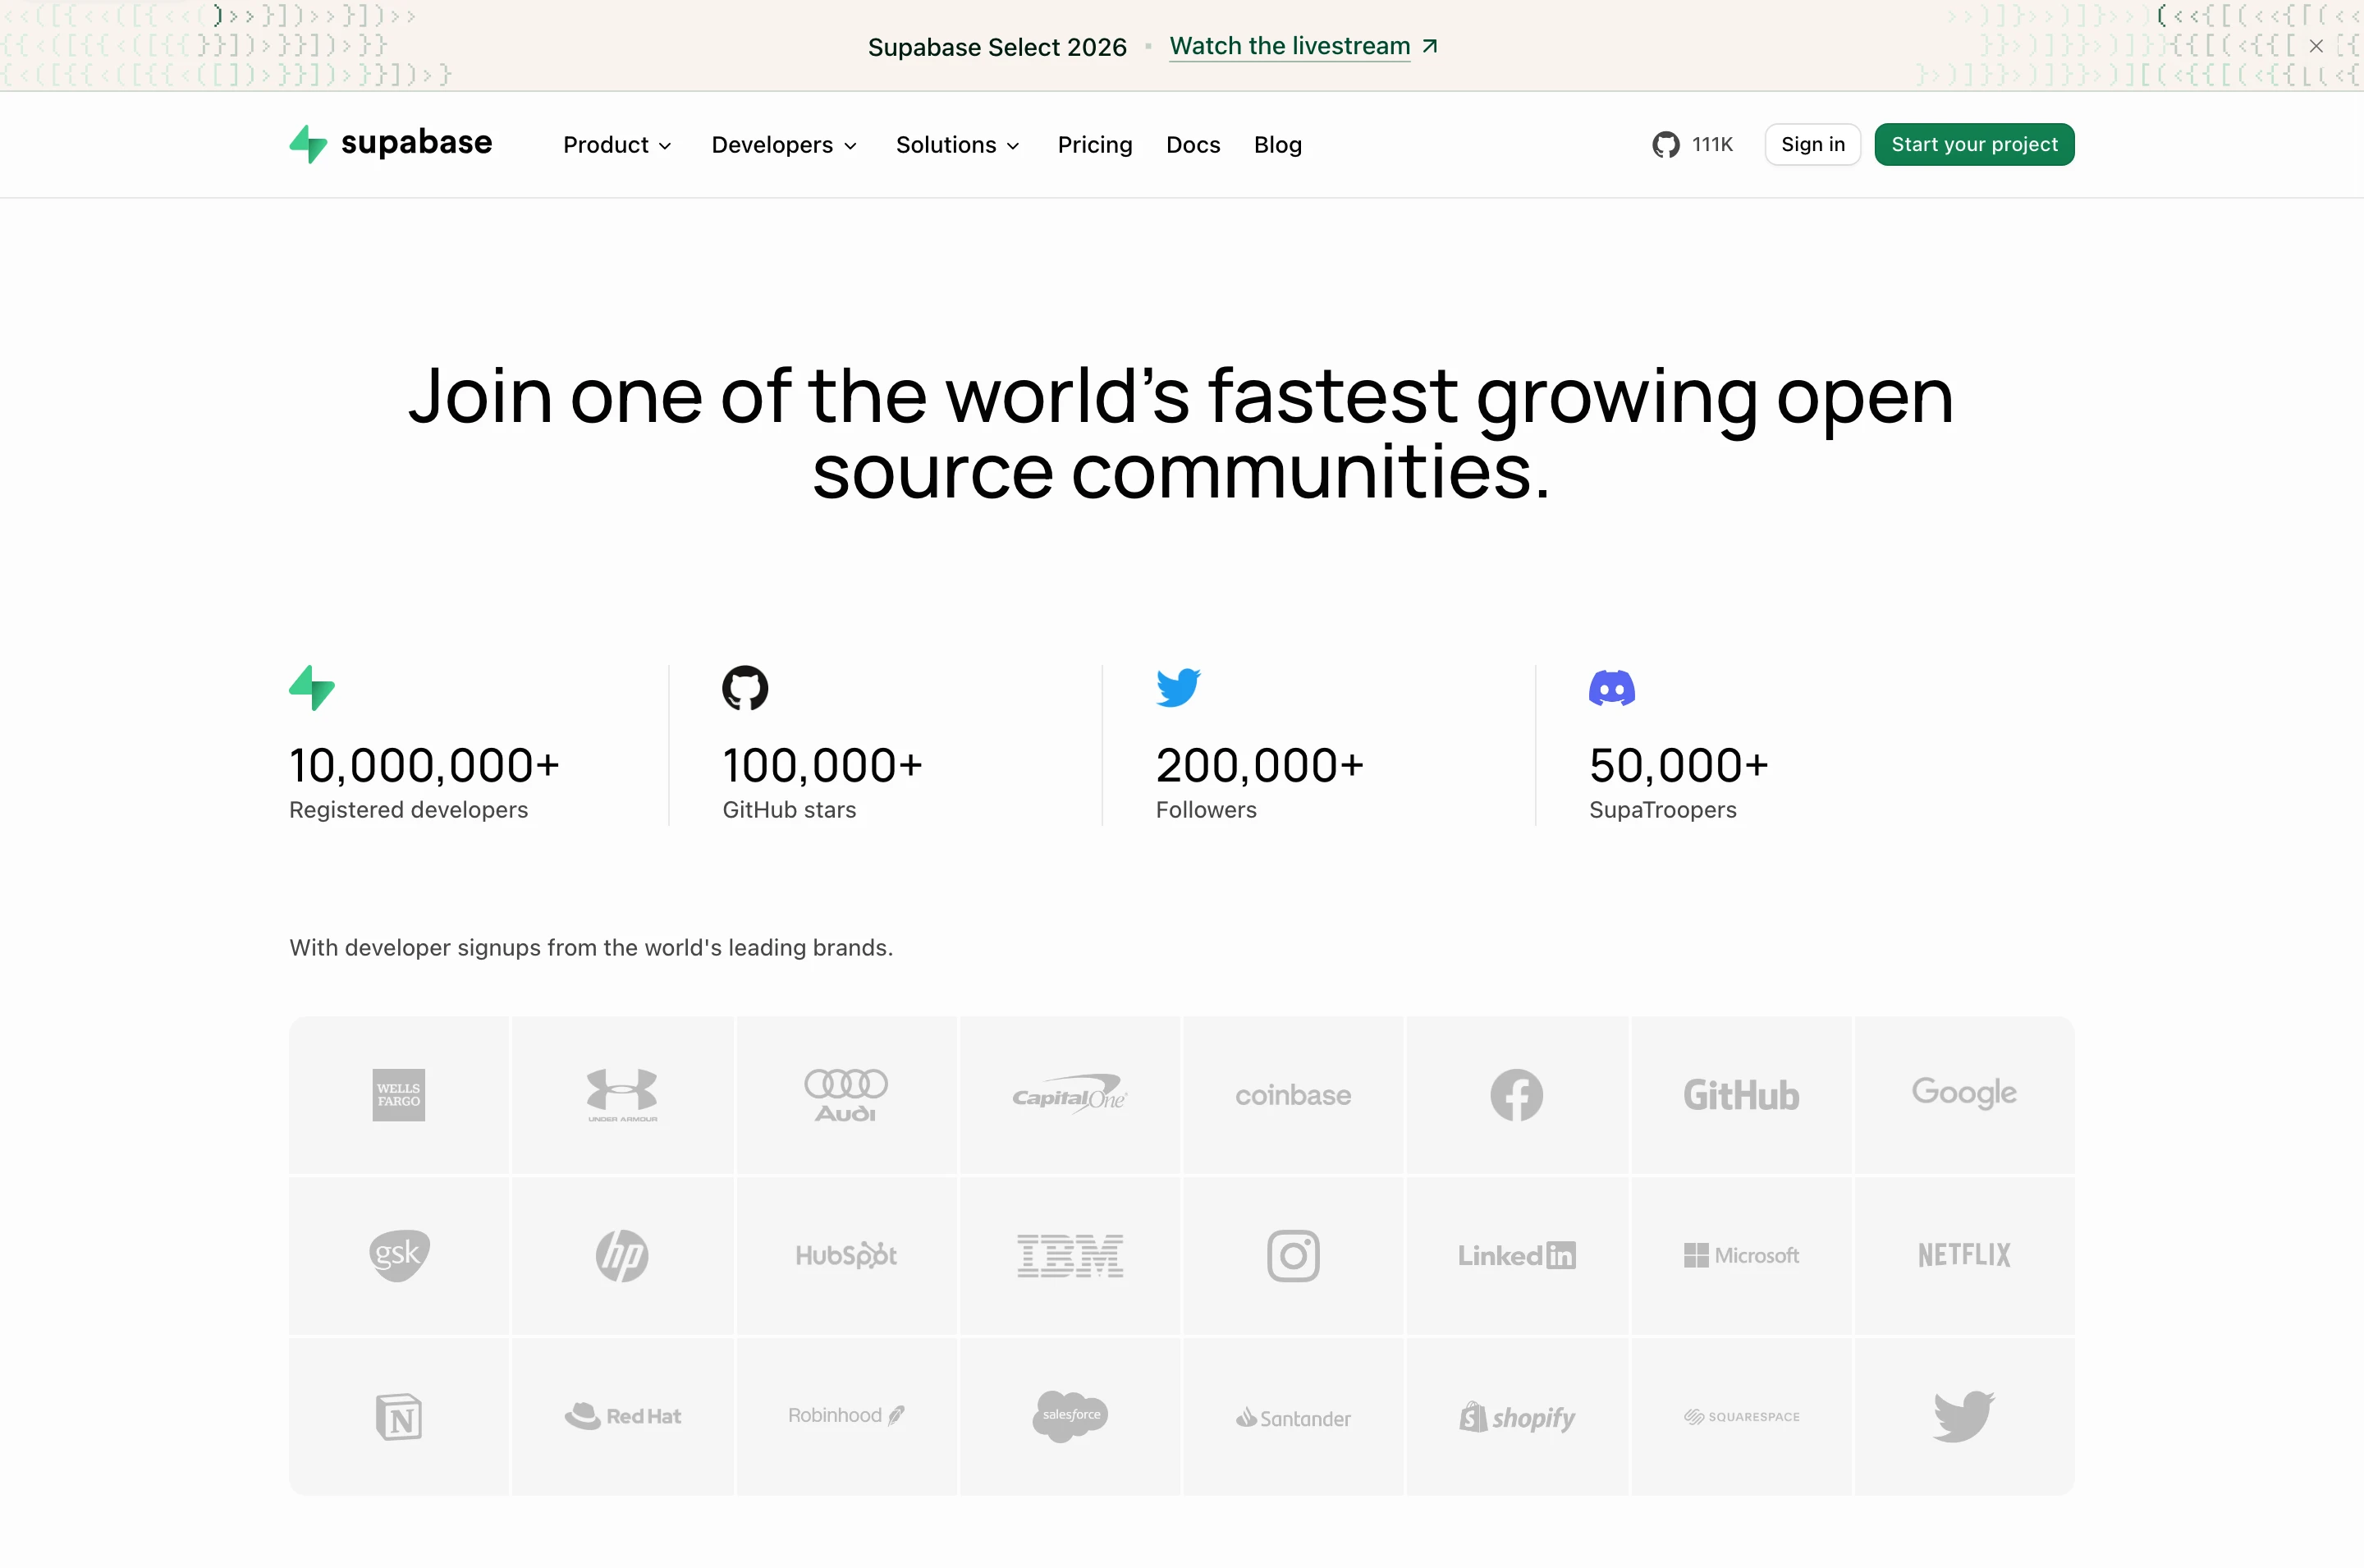
Task: Select the Microsoft logo tile
Action: click(1740, 1255)
